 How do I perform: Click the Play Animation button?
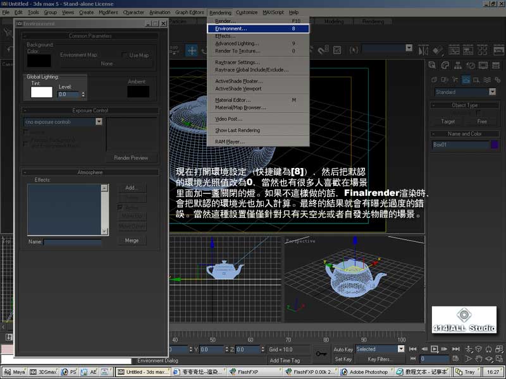pyautogui.click(x=435, y=349)
